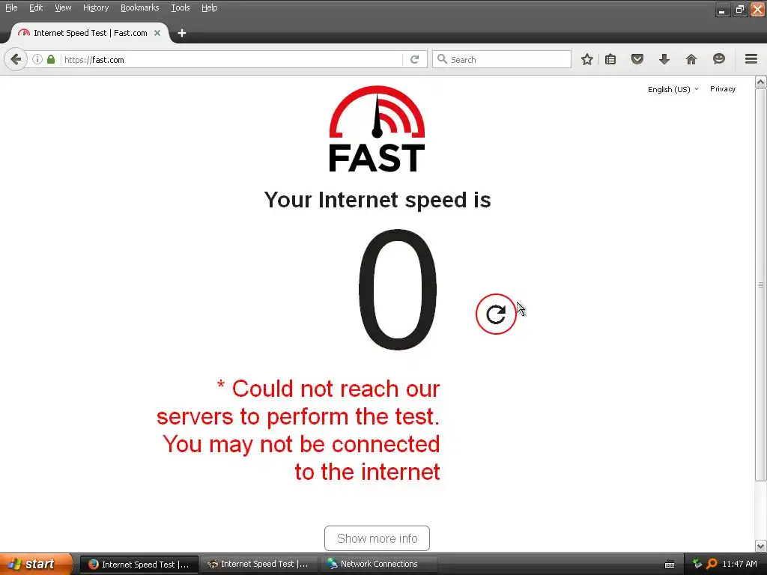Click into the Search input field
The width and height of the screenshot is (767, 575).
502,60
